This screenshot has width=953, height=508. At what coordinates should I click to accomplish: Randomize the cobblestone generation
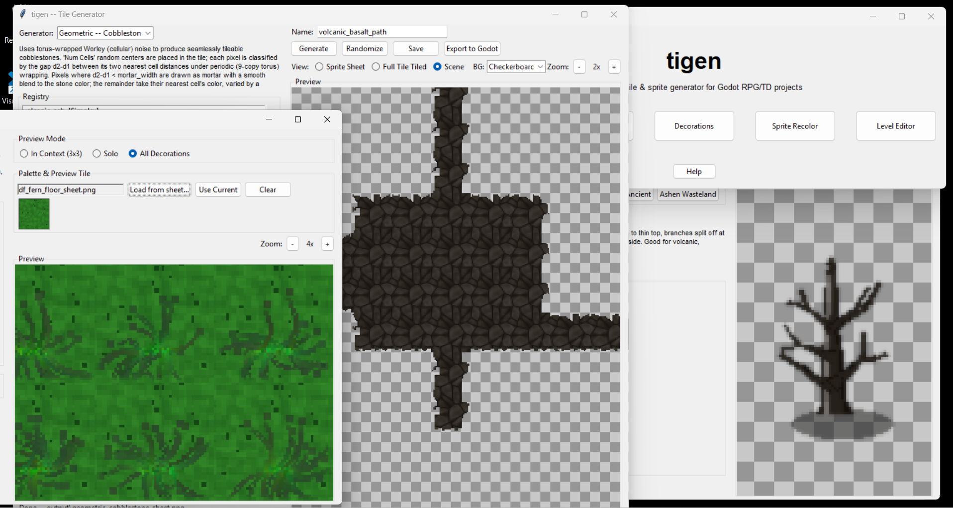(x=365, y=48)
